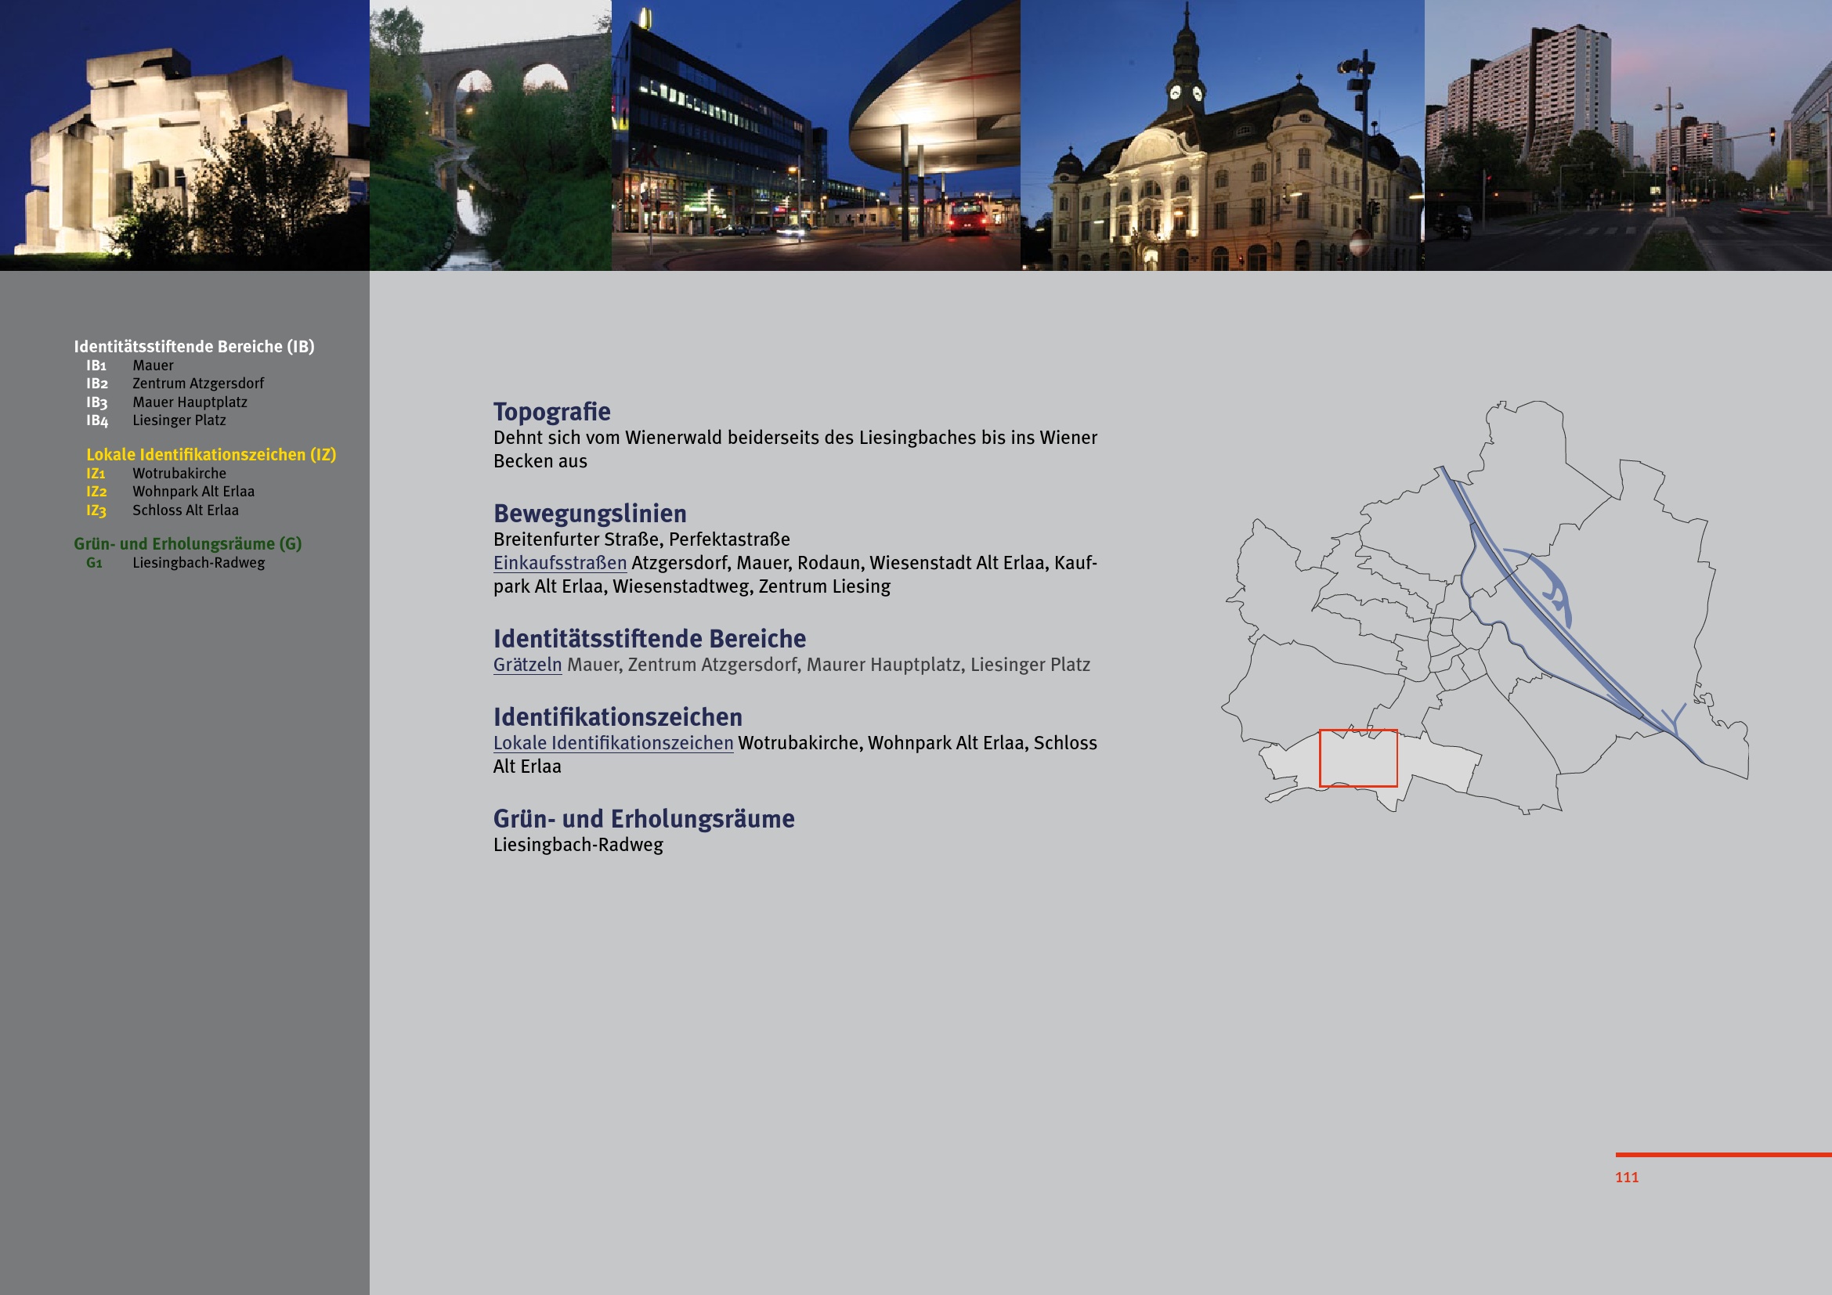Select the Alt Erlaa high-rise photo
This screenshot has height=1295, width=1832.
(1628, 135)
